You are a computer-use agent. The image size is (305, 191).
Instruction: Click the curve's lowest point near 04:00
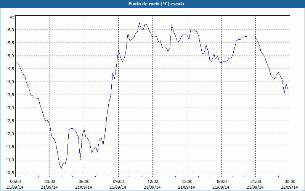coord(61,168)
